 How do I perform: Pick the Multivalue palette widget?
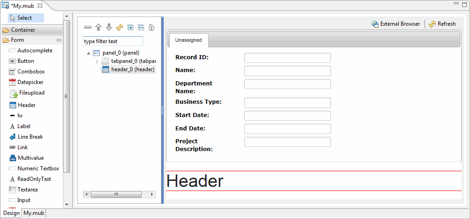tap(27, 157)
